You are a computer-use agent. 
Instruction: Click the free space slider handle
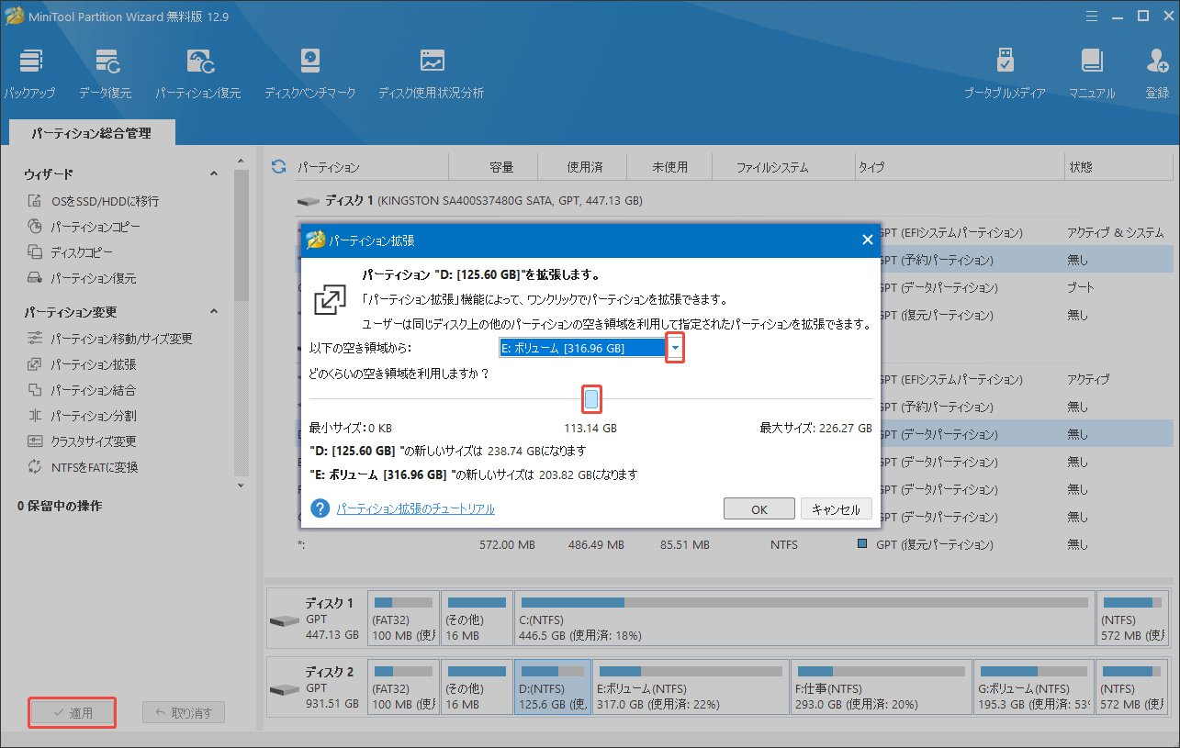tap(592, 398)
